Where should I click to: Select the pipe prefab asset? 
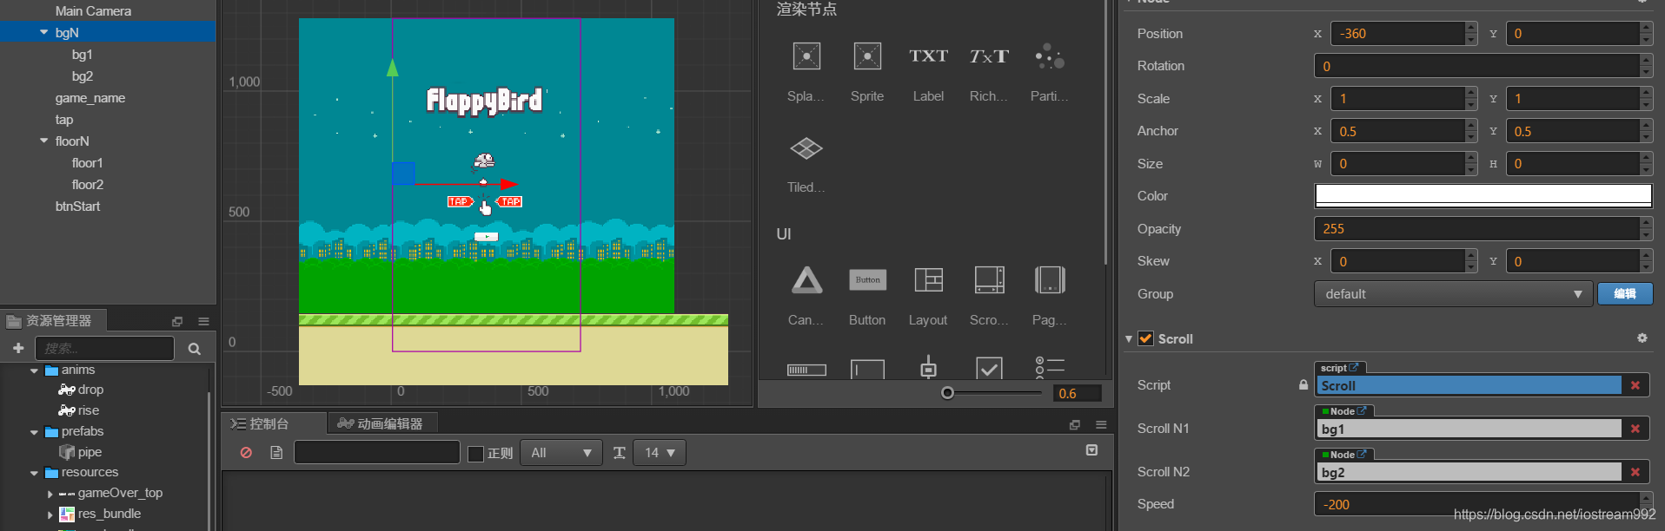90,452
